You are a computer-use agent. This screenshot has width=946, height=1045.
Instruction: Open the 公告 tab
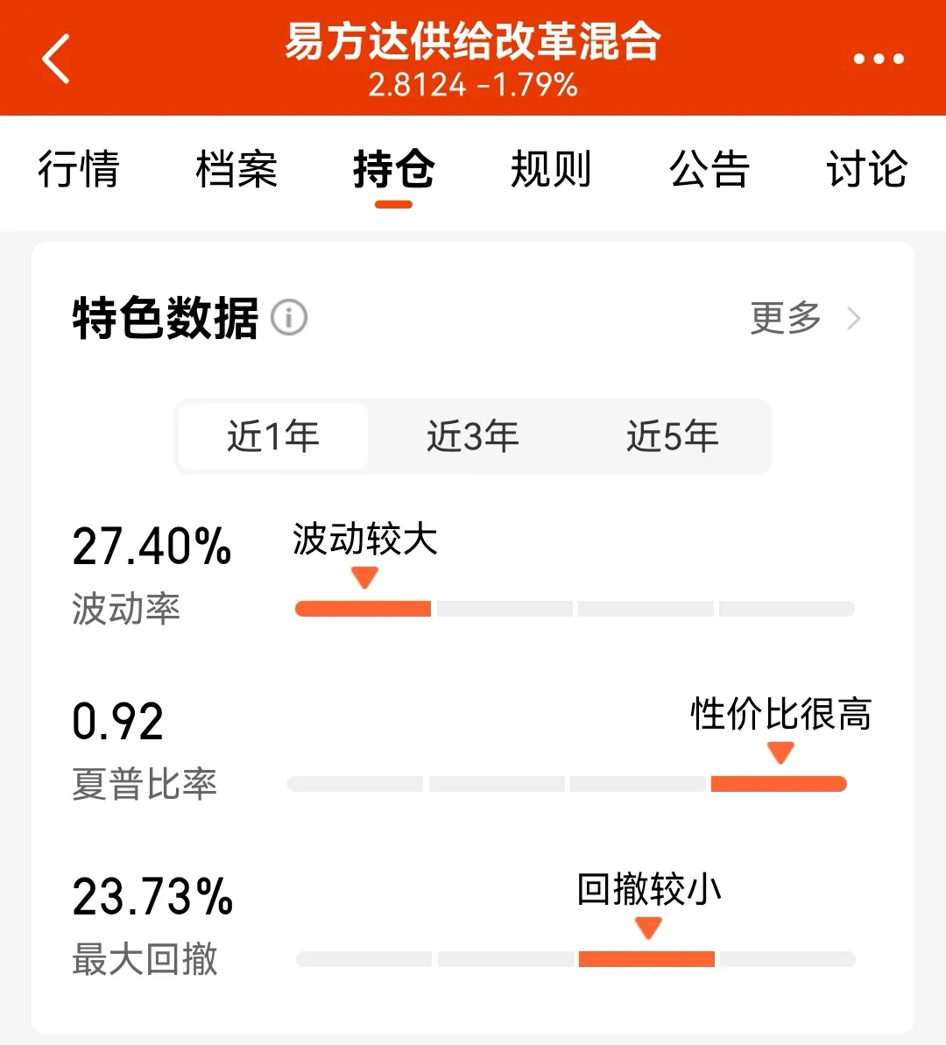709,169
